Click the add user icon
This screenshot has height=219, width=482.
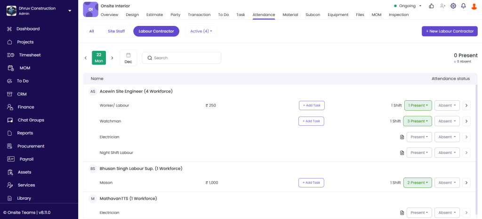coord(442,6)
